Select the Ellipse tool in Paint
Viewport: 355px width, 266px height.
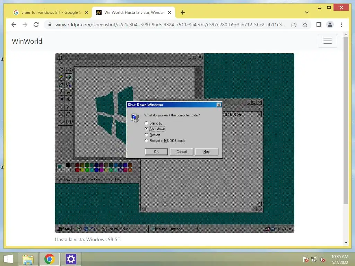click(61, 122)
